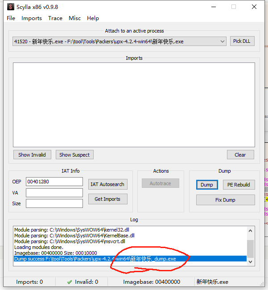Click Show Suspect button
Viewport: 268px width, 290px height.
point(74,155)
